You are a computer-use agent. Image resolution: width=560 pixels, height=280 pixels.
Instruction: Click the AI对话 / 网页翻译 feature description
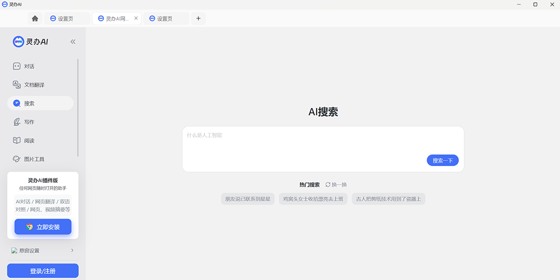[43, 205]
